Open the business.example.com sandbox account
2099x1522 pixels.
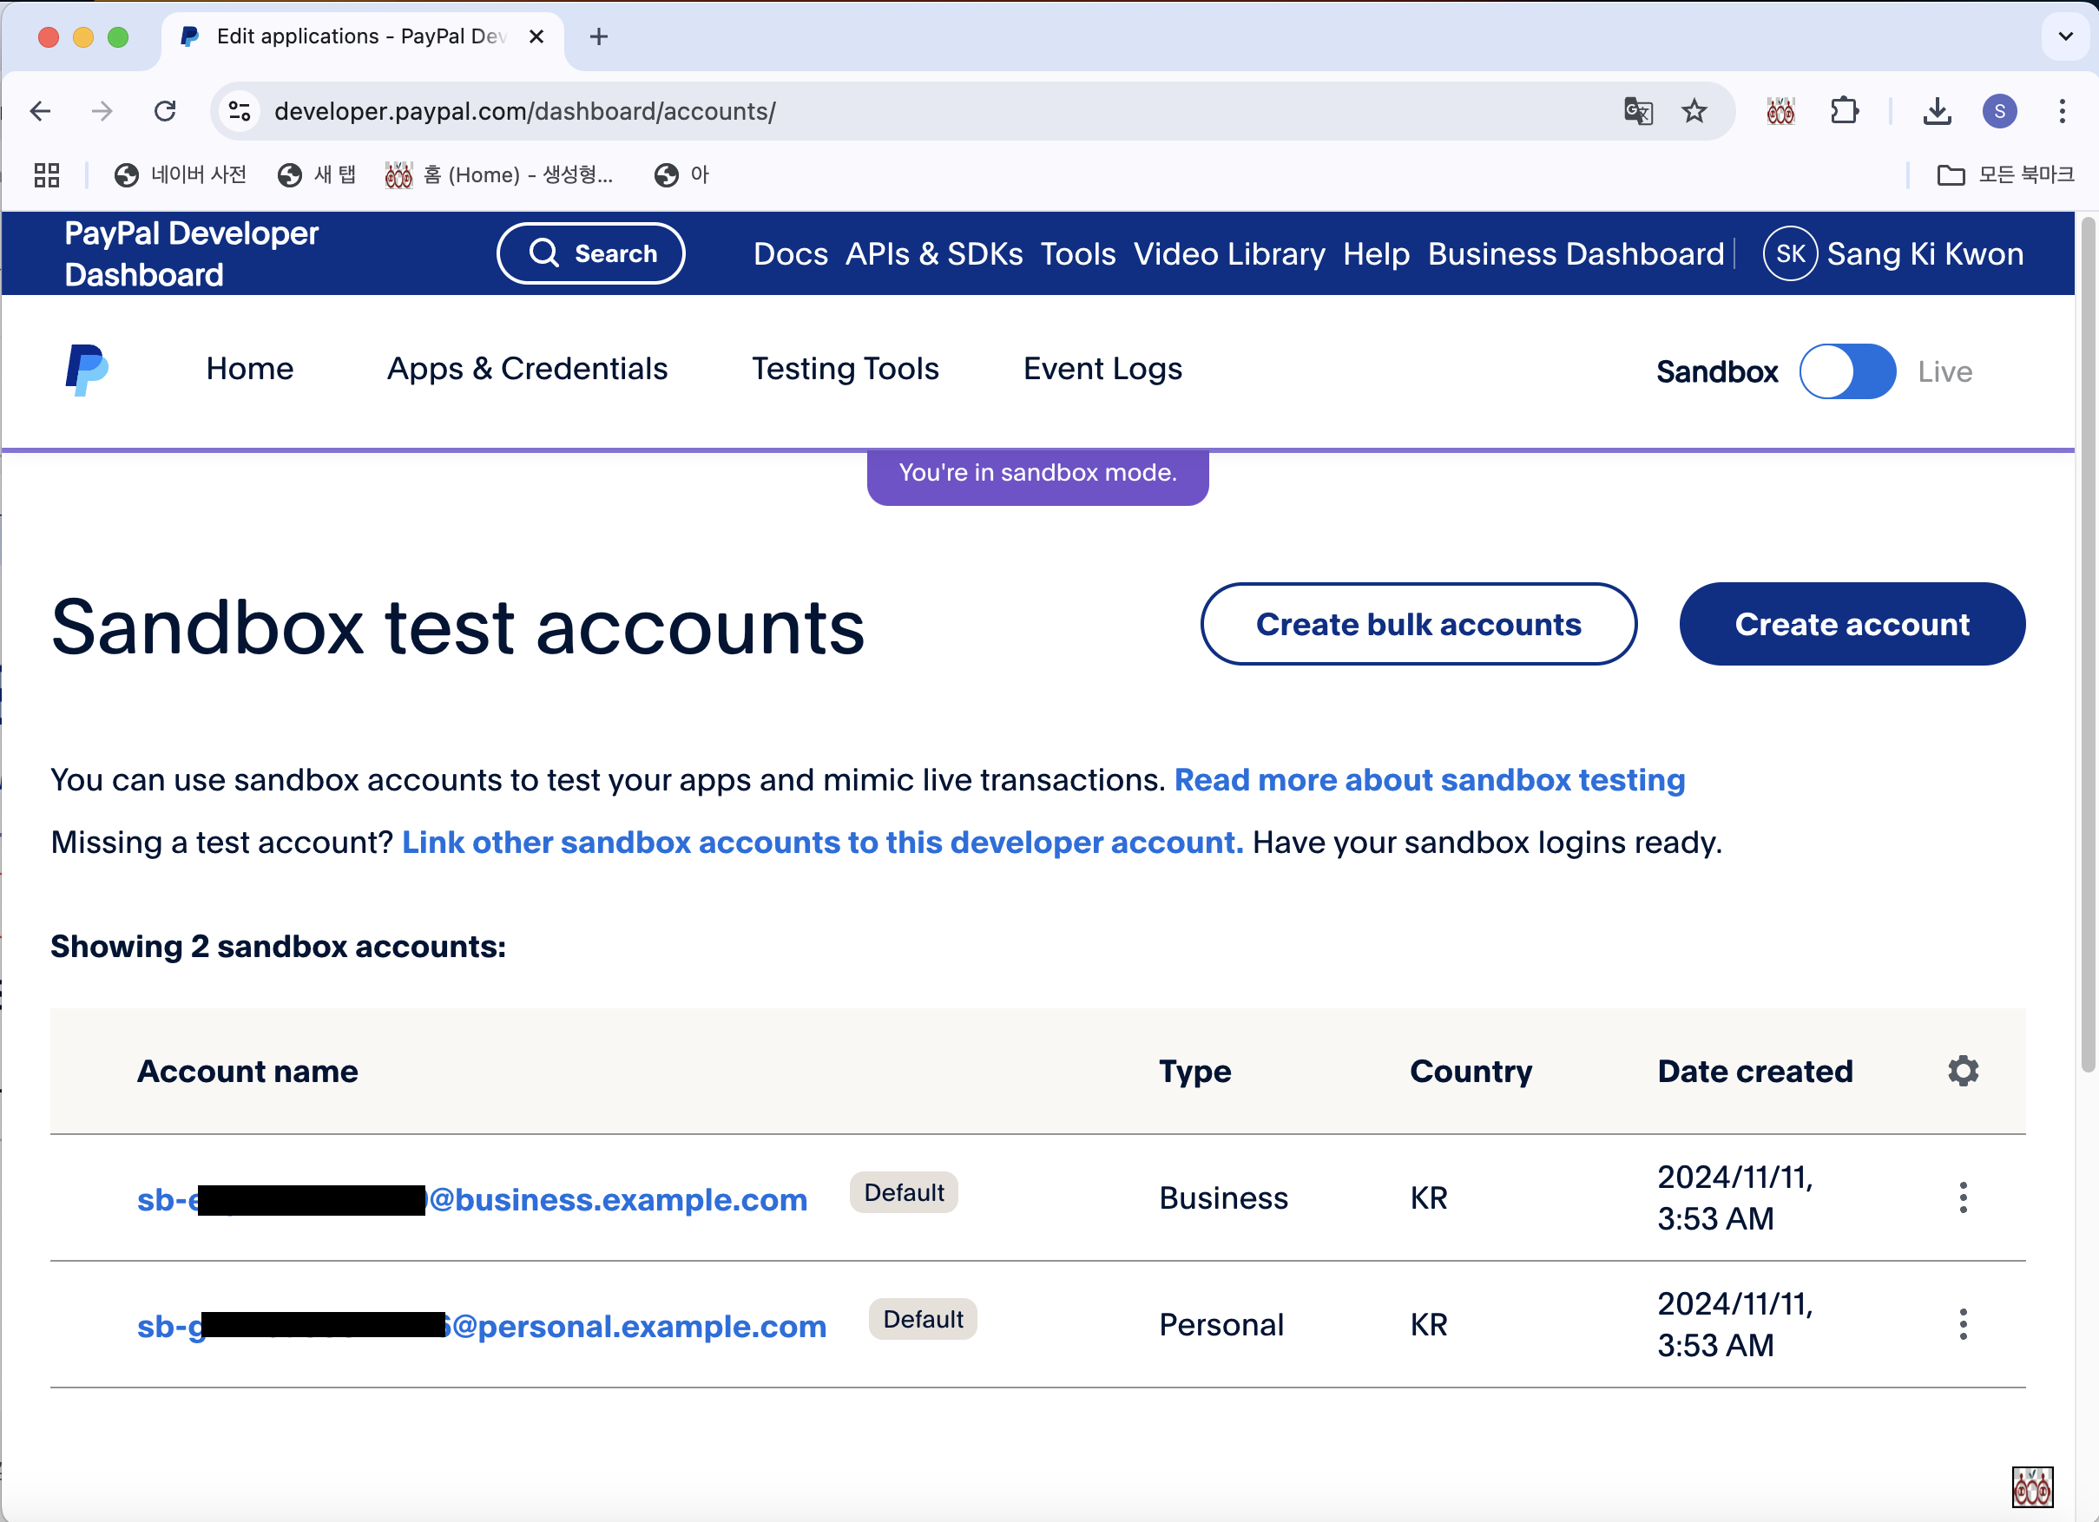(x=472, y=1199)
